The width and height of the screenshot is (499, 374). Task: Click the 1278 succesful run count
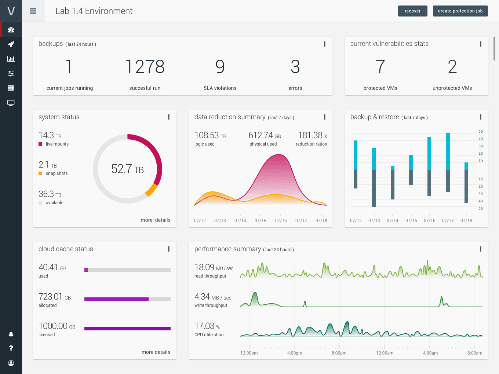(145, 67)
